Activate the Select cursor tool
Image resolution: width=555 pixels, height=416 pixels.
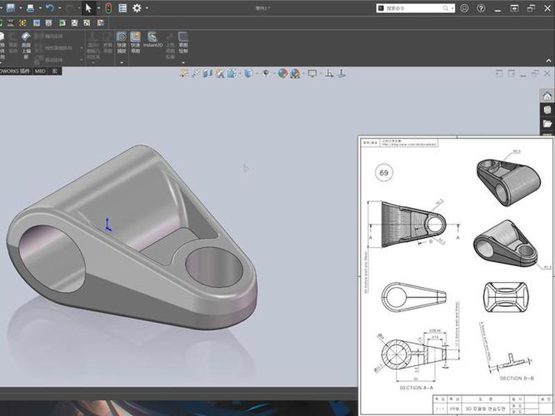pyautogui.click(x=89, y=8)
